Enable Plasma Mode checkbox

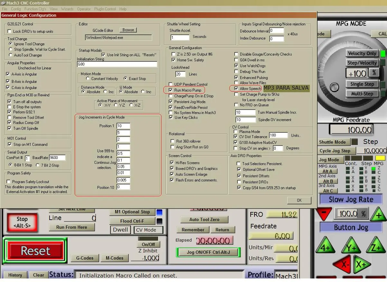236,132
